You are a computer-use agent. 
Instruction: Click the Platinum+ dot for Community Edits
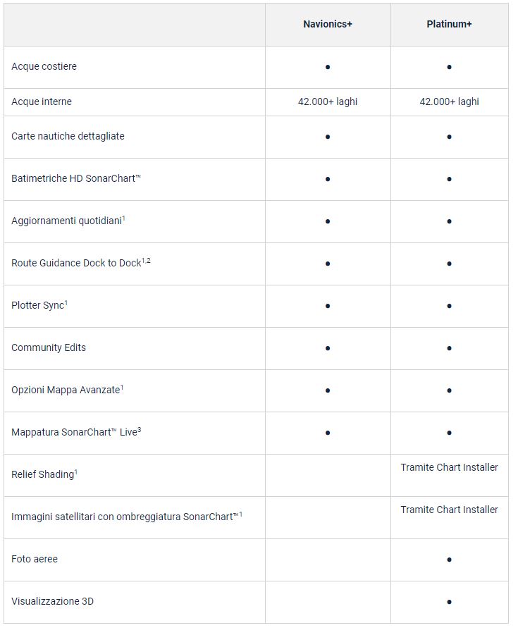449,348
